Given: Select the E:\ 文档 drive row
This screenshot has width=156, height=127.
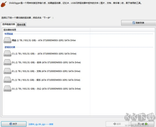Looking at the screenshot, I should [x=42, y=71].
